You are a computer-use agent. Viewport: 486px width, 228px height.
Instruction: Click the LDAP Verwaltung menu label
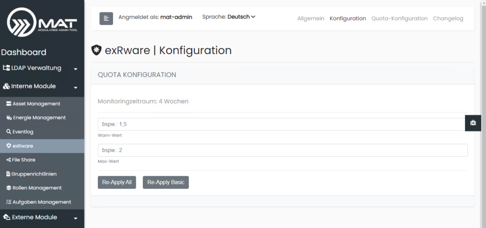tap(36, 68)
